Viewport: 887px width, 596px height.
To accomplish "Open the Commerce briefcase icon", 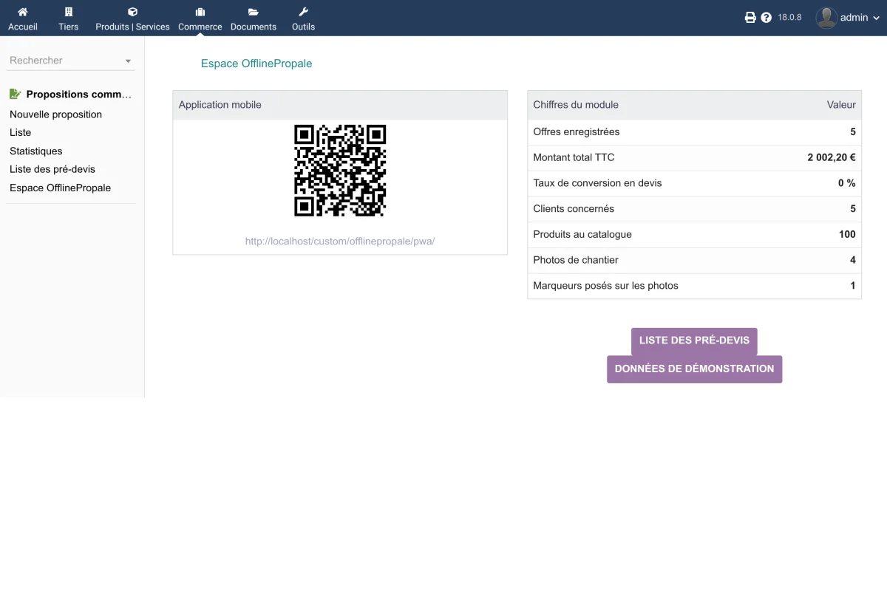I will tap(200, 12).
